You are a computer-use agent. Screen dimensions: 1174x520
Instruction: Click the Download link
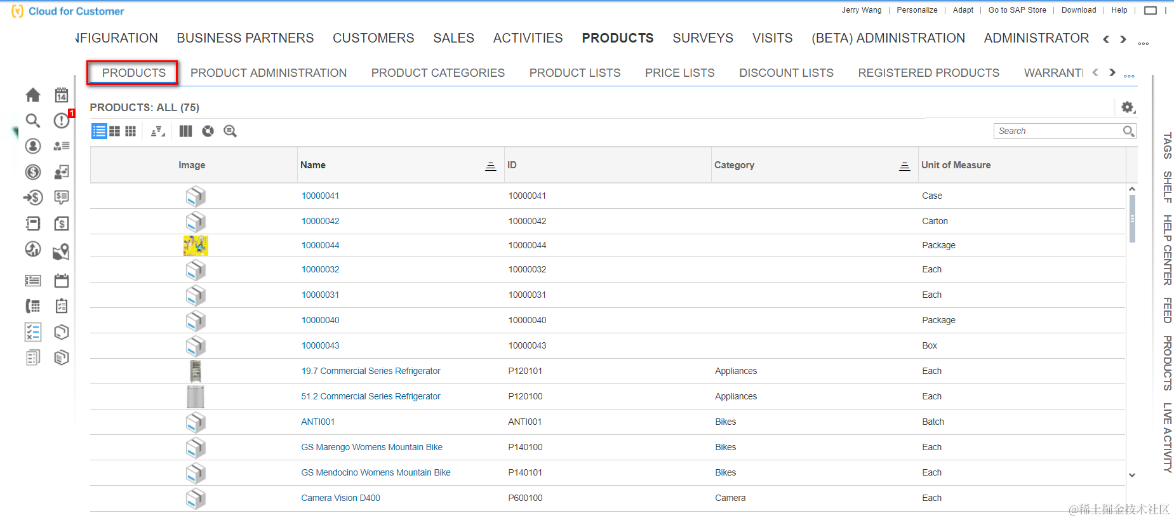1079,10
